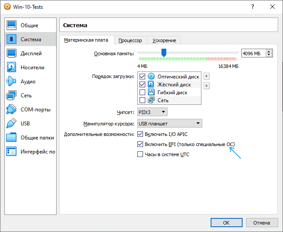Select Оптический диск row text
This screenshot has height=232, width=283.
[179, 77]
